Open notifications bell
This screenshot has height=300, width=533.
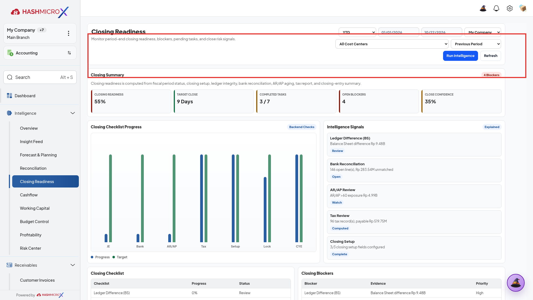[x=496, y=8]
